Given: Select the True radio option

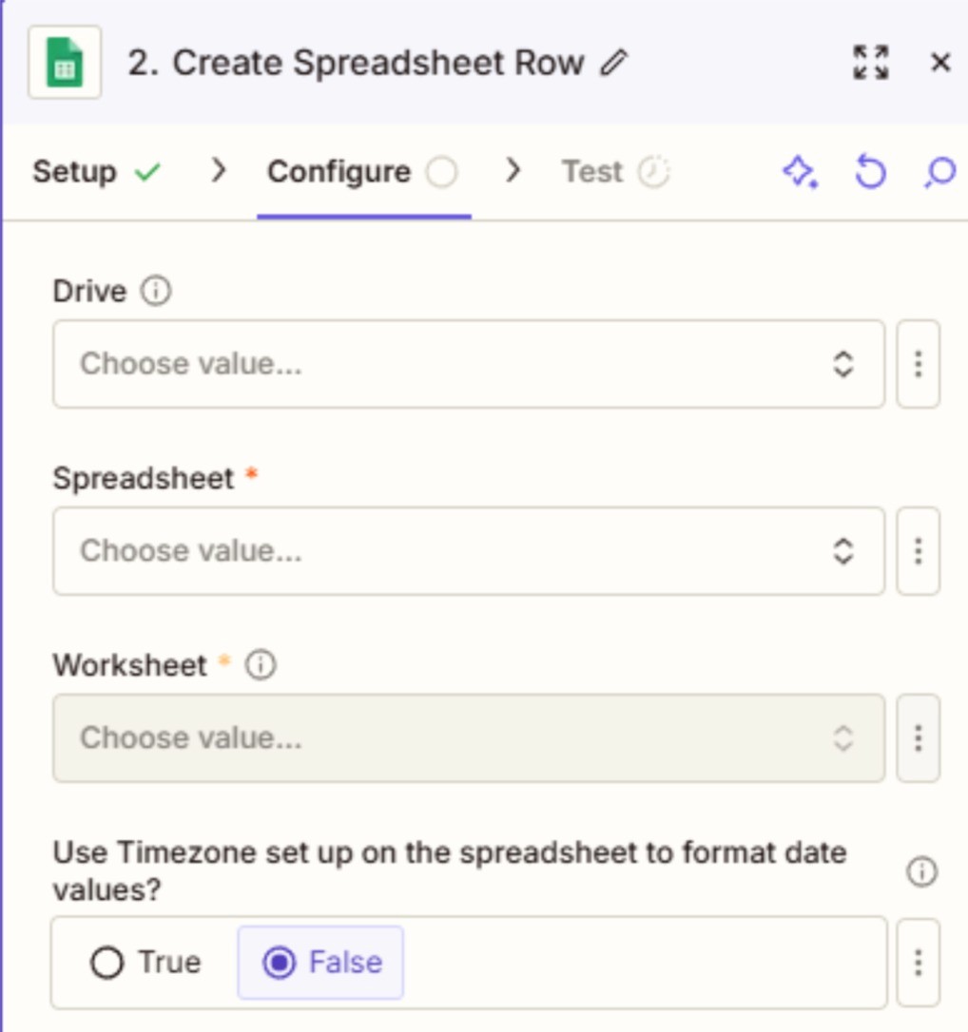Looking at the screenshot, I should click(x=107, y=963).
